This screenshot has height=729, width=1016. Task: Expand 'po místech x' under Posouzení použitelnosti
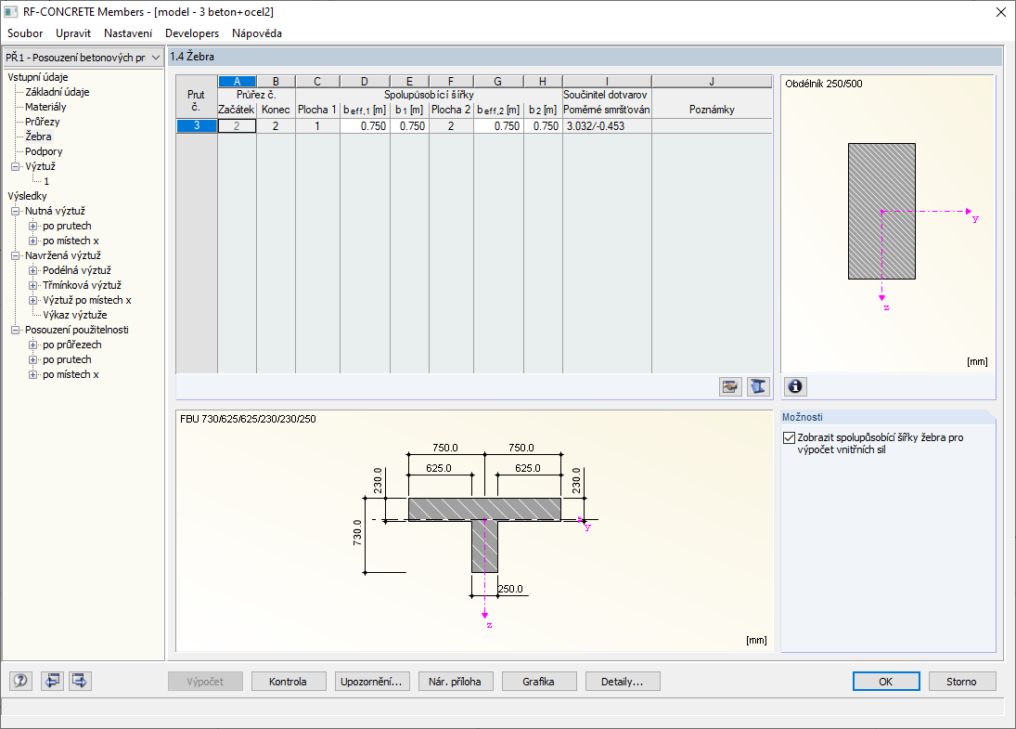33,375
